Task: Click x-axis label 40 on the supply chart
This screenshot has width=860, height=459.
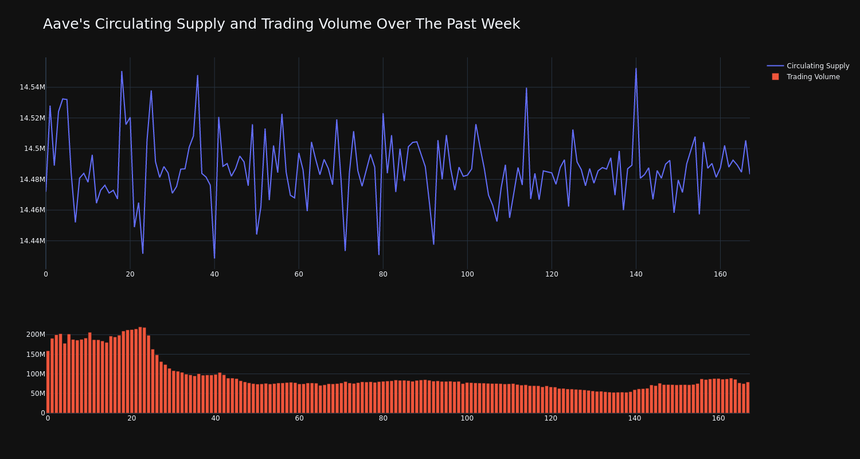Action: (214, 274)
